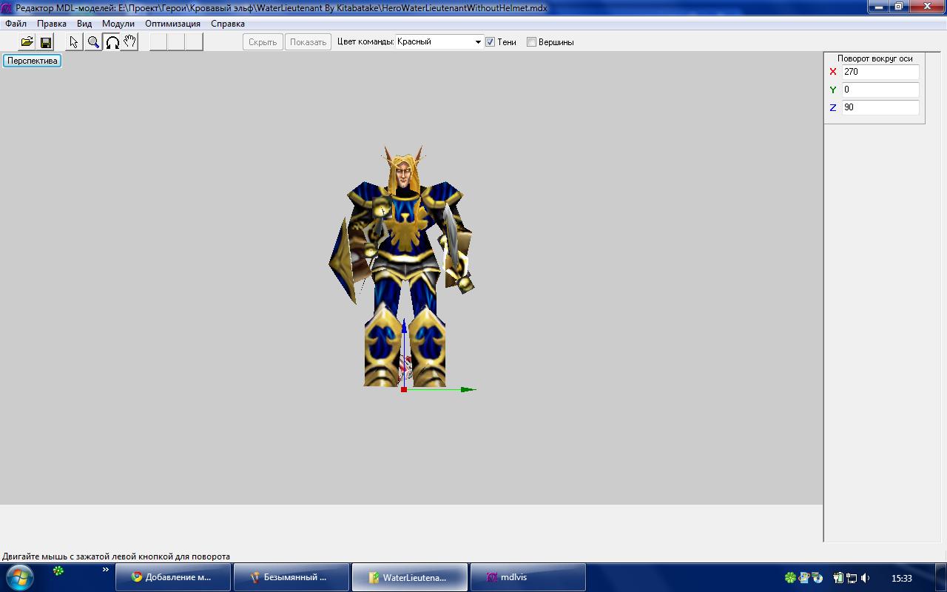Open the Оптимизация menu

[172, 24]
